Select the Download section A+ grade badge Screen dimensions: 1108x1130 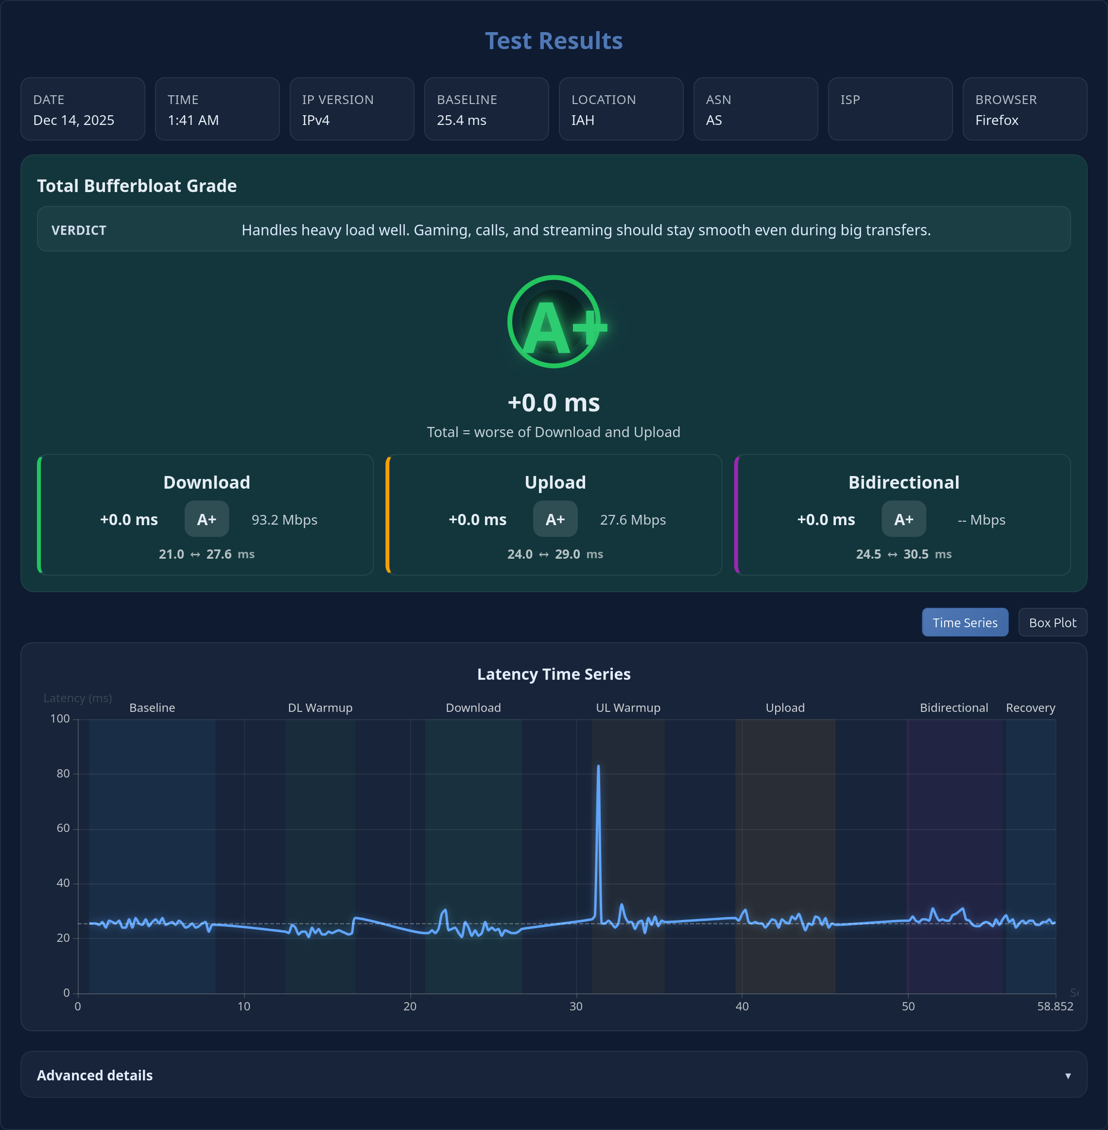pyautogui.click(x=207, y=519)
